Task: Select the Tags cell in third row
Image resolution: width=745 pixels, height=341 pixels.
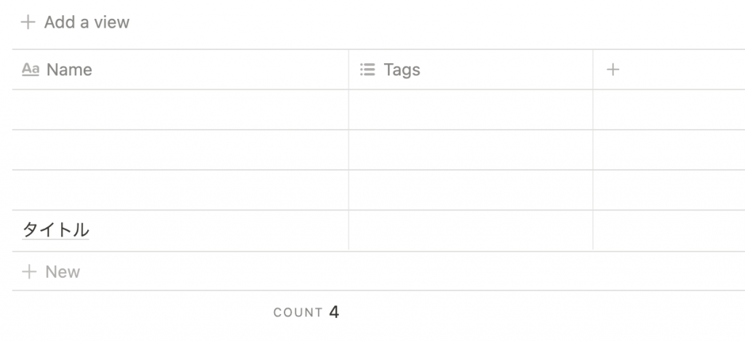Action: tap(471, 190)
